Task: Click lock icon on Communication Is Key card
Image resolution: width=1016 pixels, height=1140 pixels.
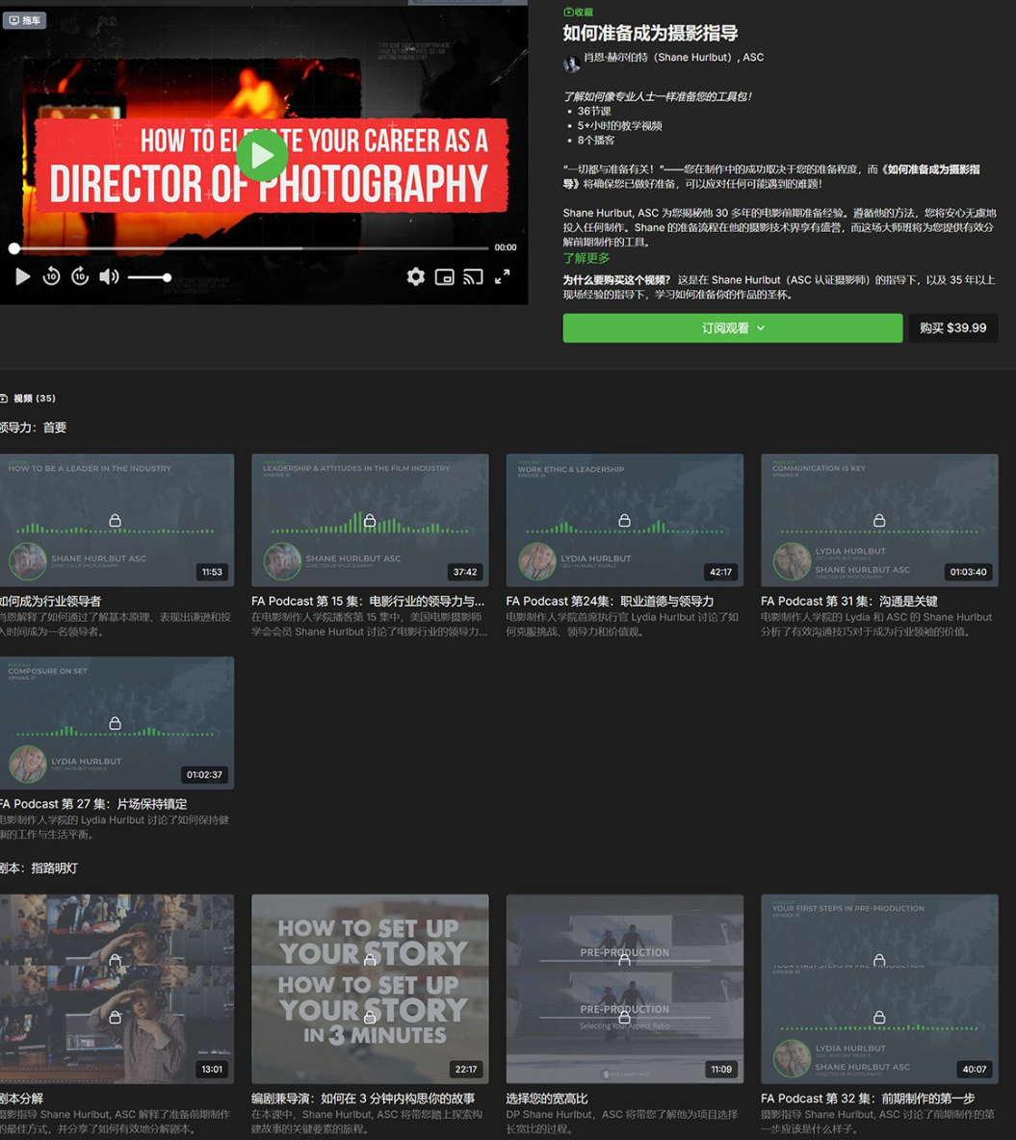Action: click(x=879, y=521)
